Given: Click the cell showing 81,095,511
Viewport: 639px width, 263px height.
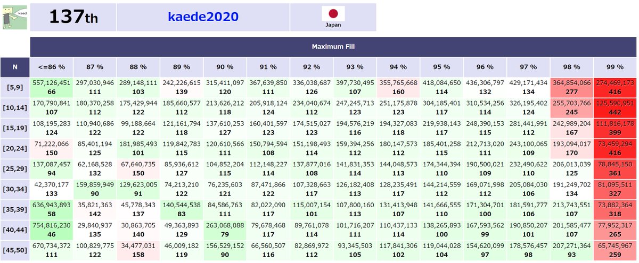Looking at the screenshot, I should click(615, 188).
